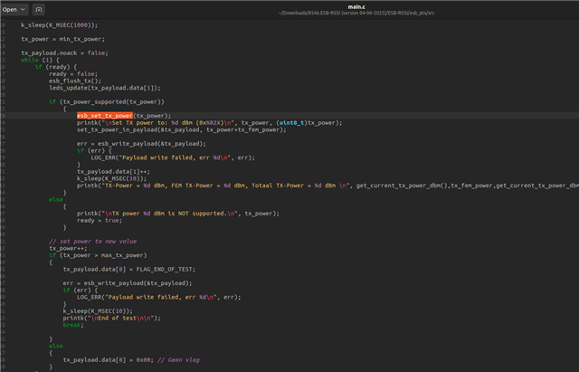Screen dimensions: 579x372
Task: Select TX power is NOT supported printk line
Action: tap(178, 214)
